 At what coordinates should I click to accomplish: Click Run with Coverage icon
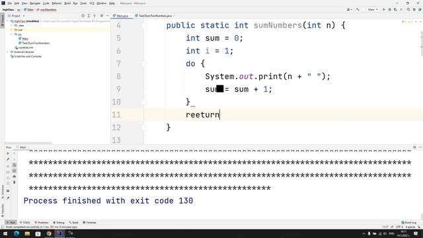point(395,9)
